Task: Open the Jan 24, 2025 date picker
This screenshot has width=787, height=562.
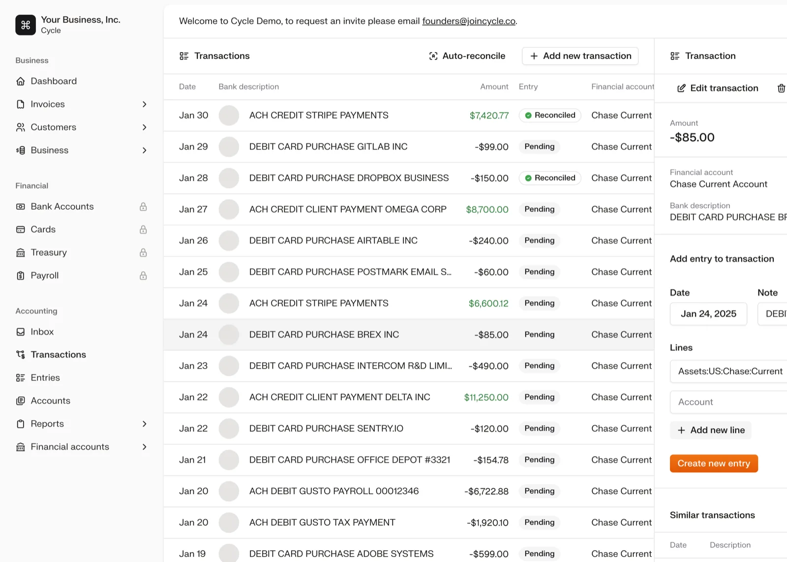Action: [708, 314]
